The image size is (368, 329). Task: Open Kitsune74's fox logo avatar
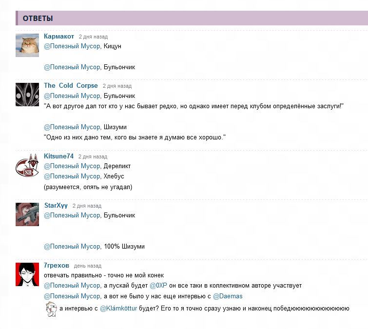click(x=27, y=165)
